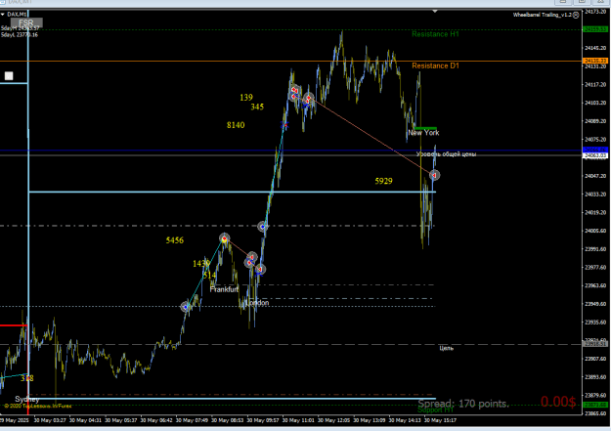
Task: Click the 30 May 09:57 time label
Action: 263,420
